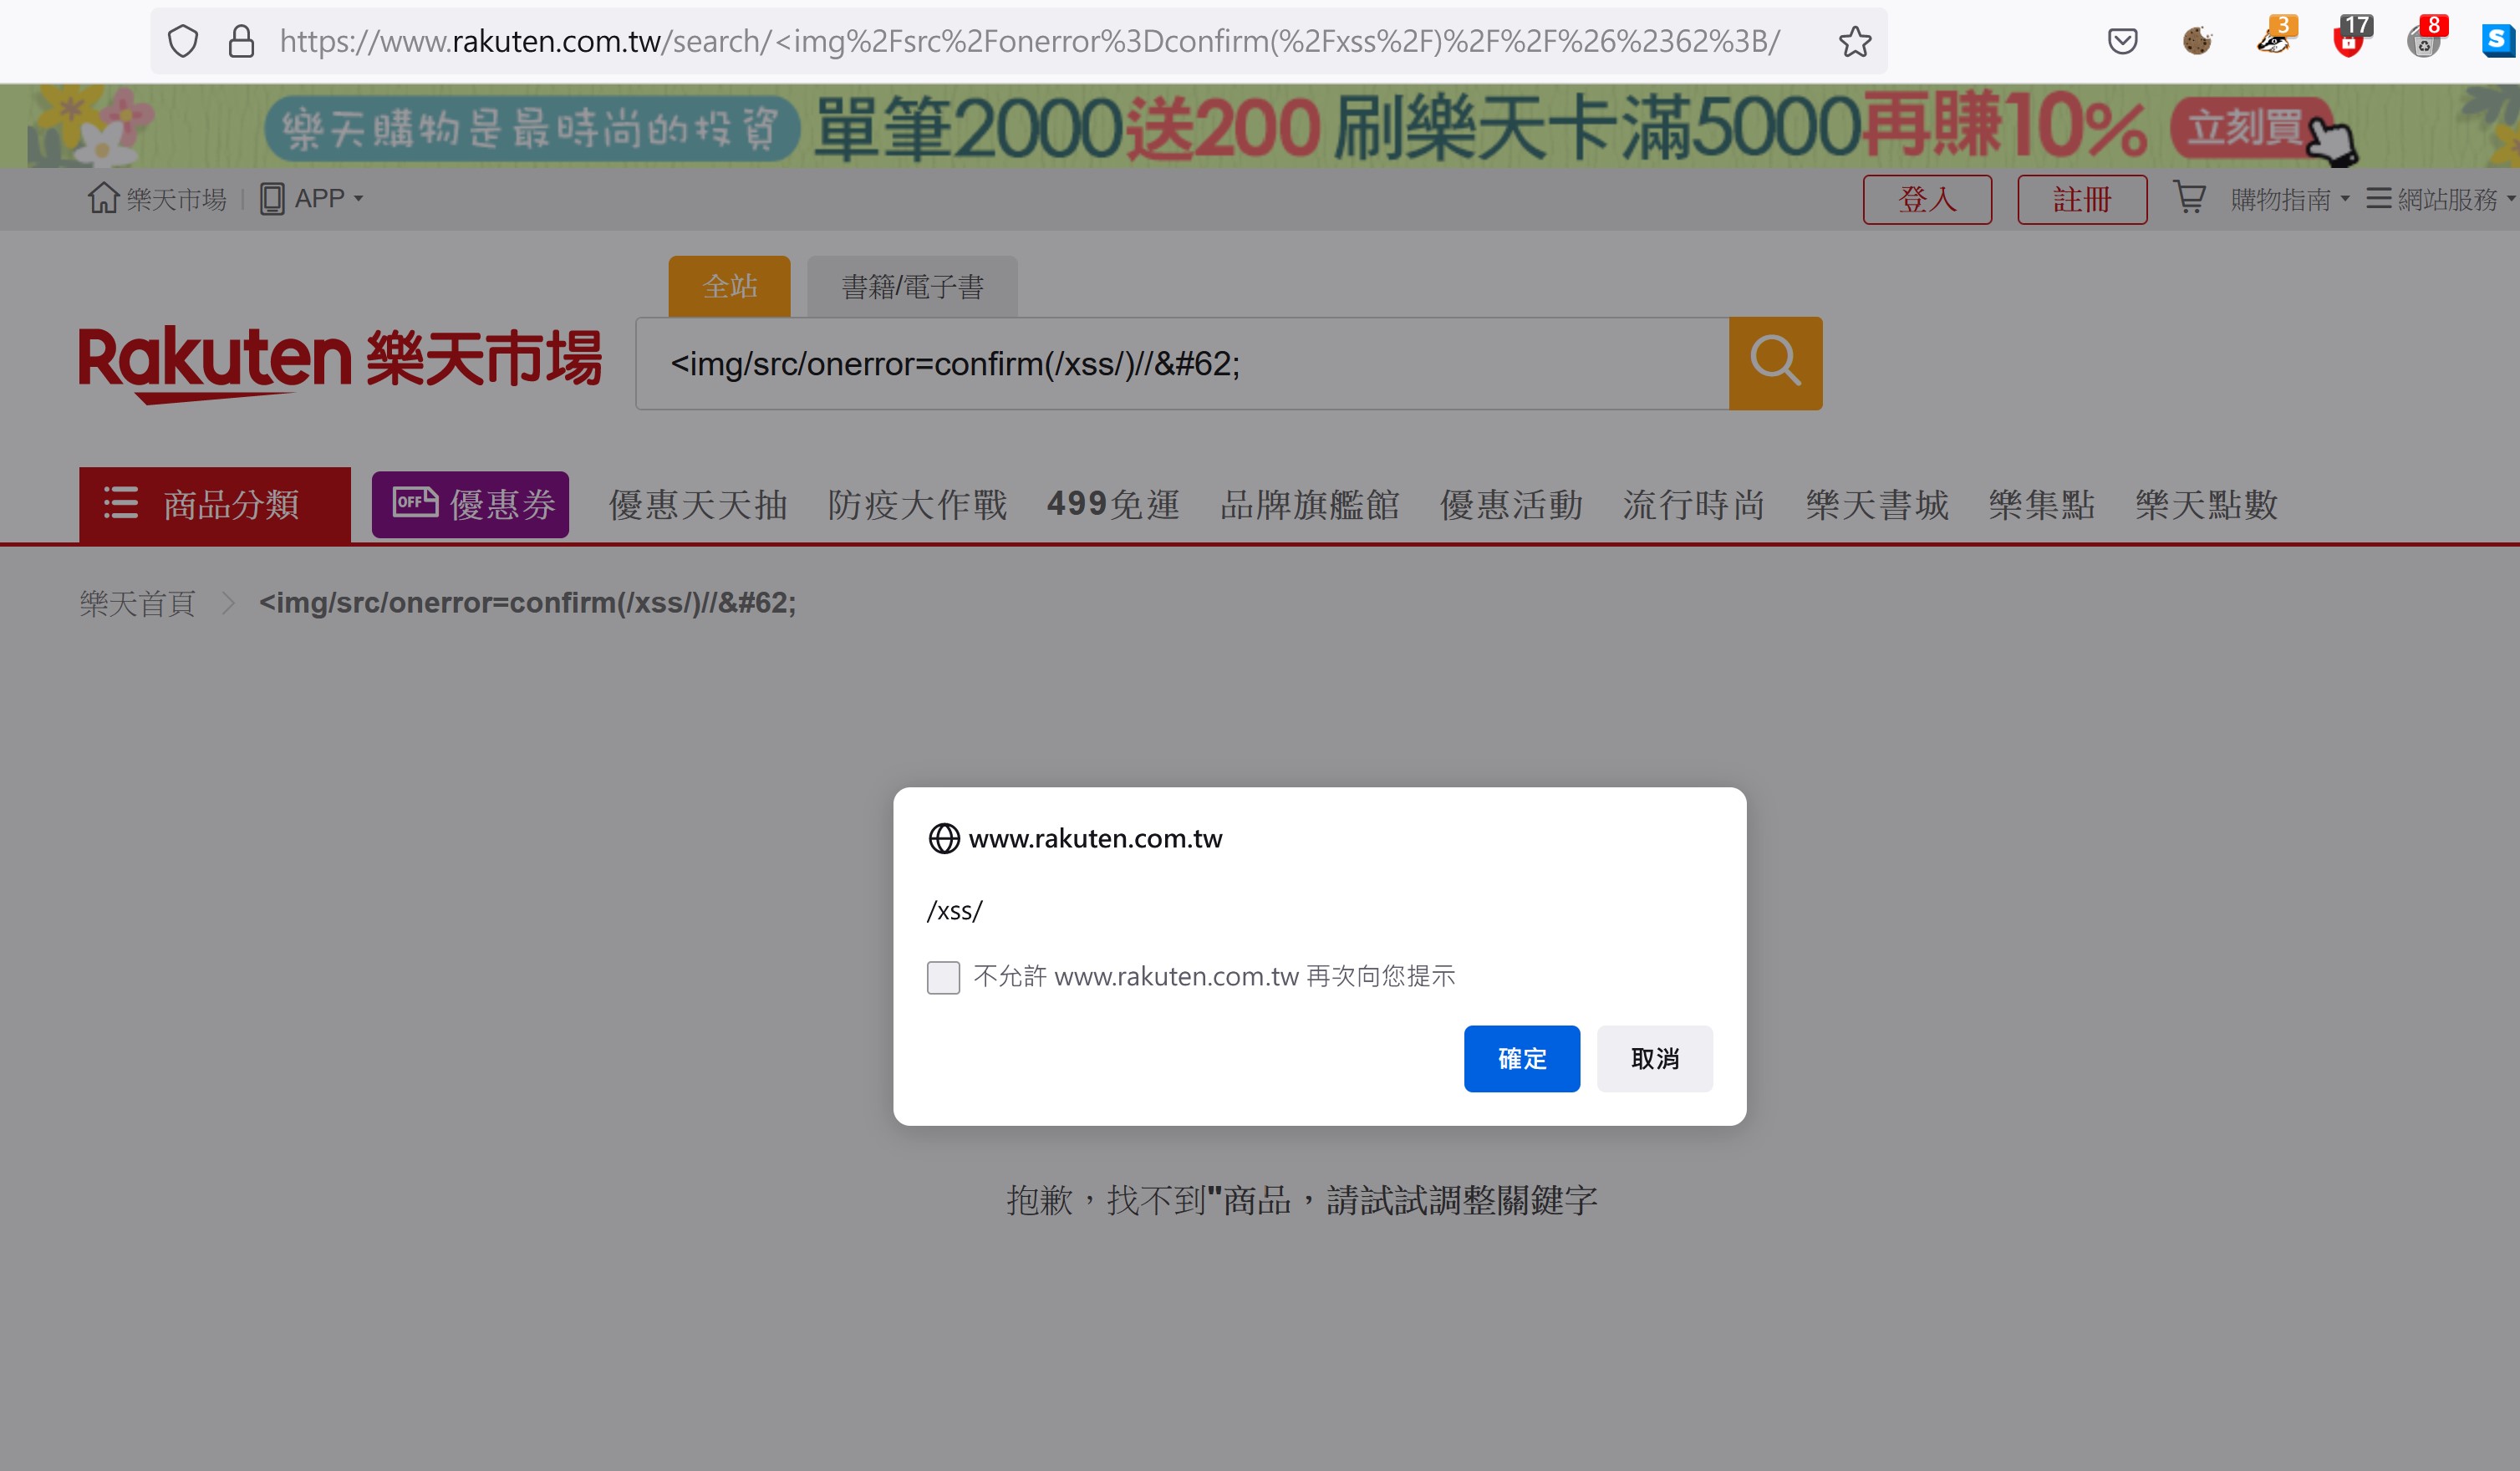
Task: Click the 登入 login button
Action: tap(1927, 199)
